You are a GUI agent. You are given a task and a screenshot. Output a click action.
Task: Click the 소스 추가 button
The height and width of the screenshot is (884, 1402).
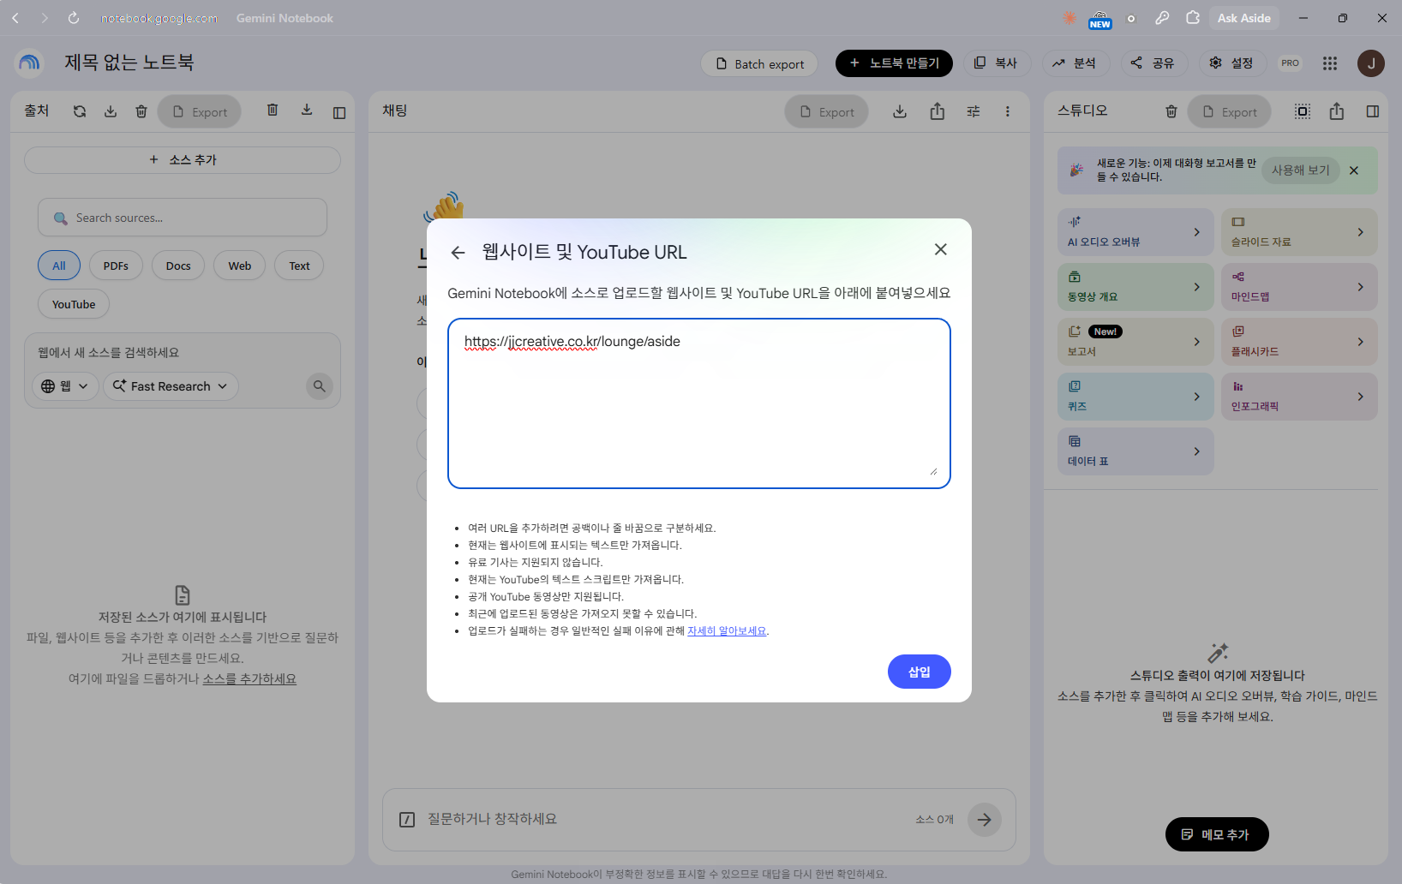[x=183, y=160]
